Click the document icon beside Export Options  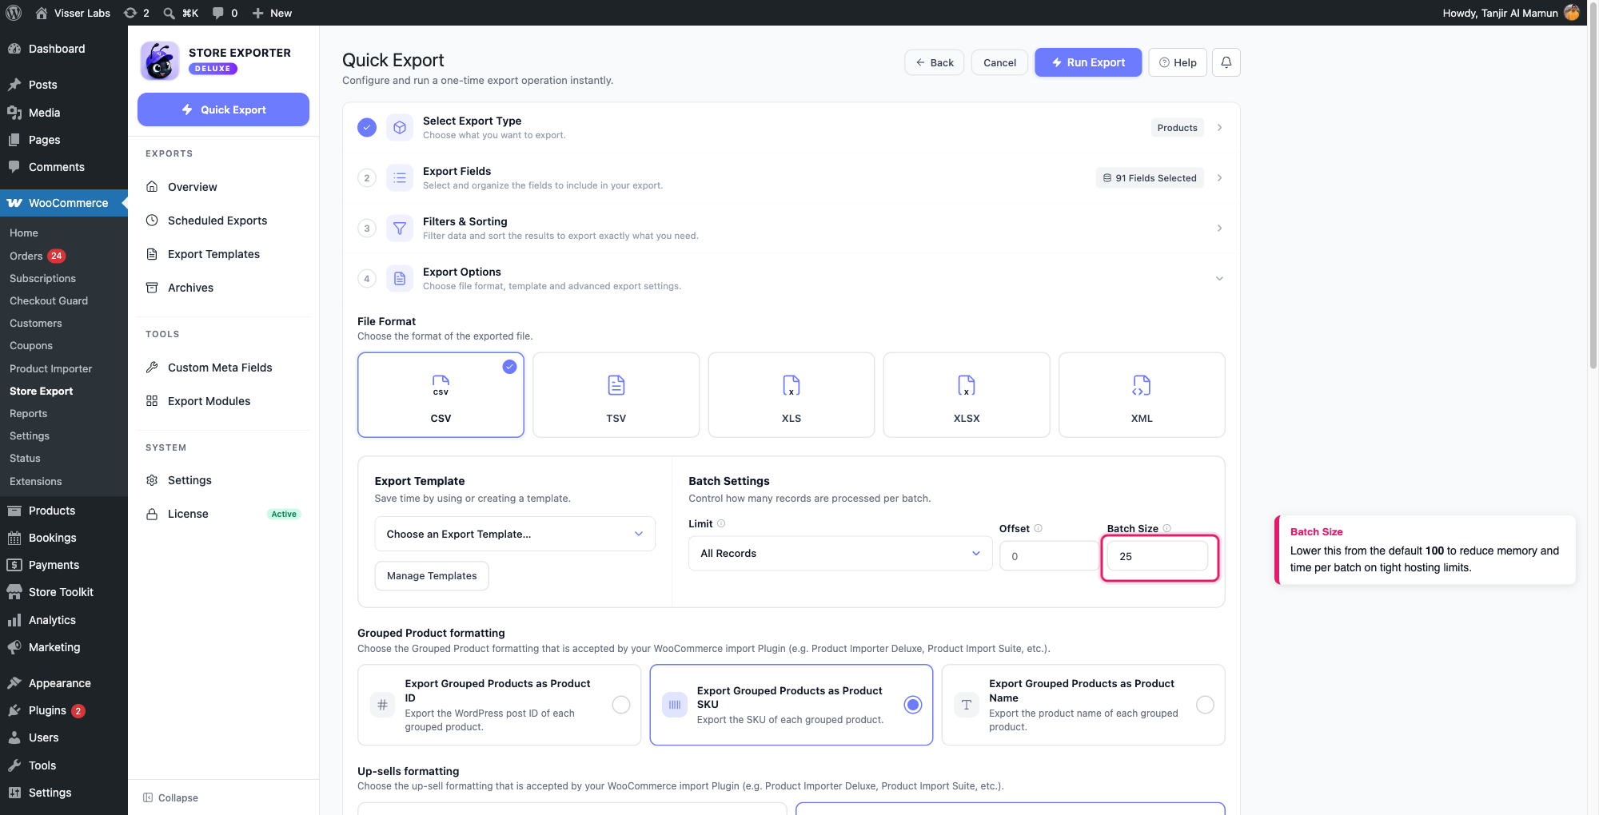point(400,278)
